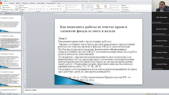Screen dimensions: 169x95
Task: Increase font size button
Action: point(43,6)
